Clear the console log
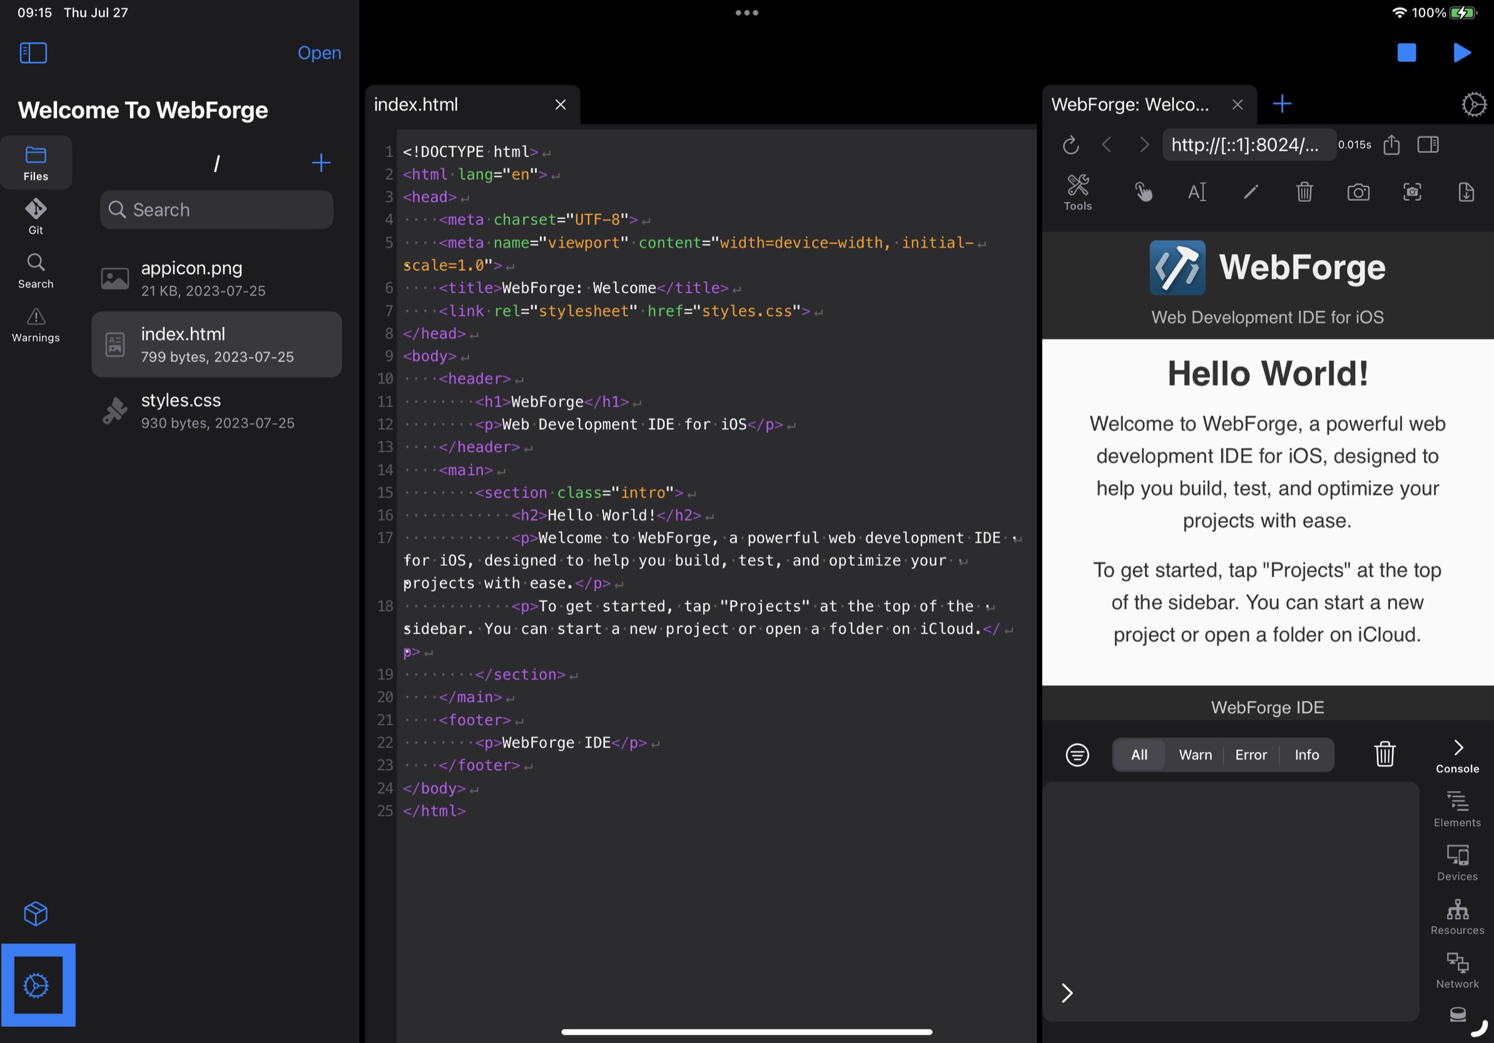1494x1043 pixels. click(1385, 755)
